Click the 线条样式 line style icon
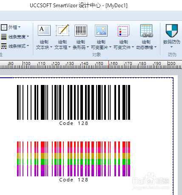Viewport: 182px width, 195px height. point(4,46)
